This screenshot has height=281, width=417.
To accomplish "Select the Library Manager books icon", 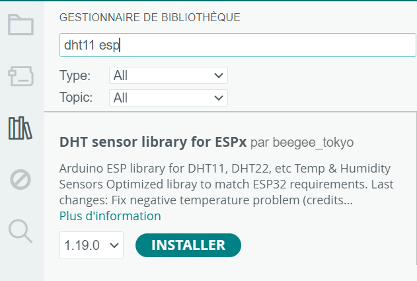I will (20, 128).
